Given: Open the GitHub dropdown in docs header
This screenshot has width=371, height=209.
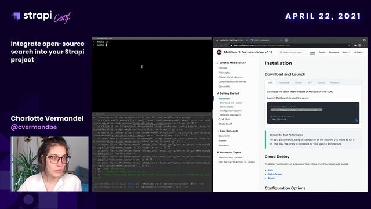Looking at the screenshot, I should pos(359,52).
